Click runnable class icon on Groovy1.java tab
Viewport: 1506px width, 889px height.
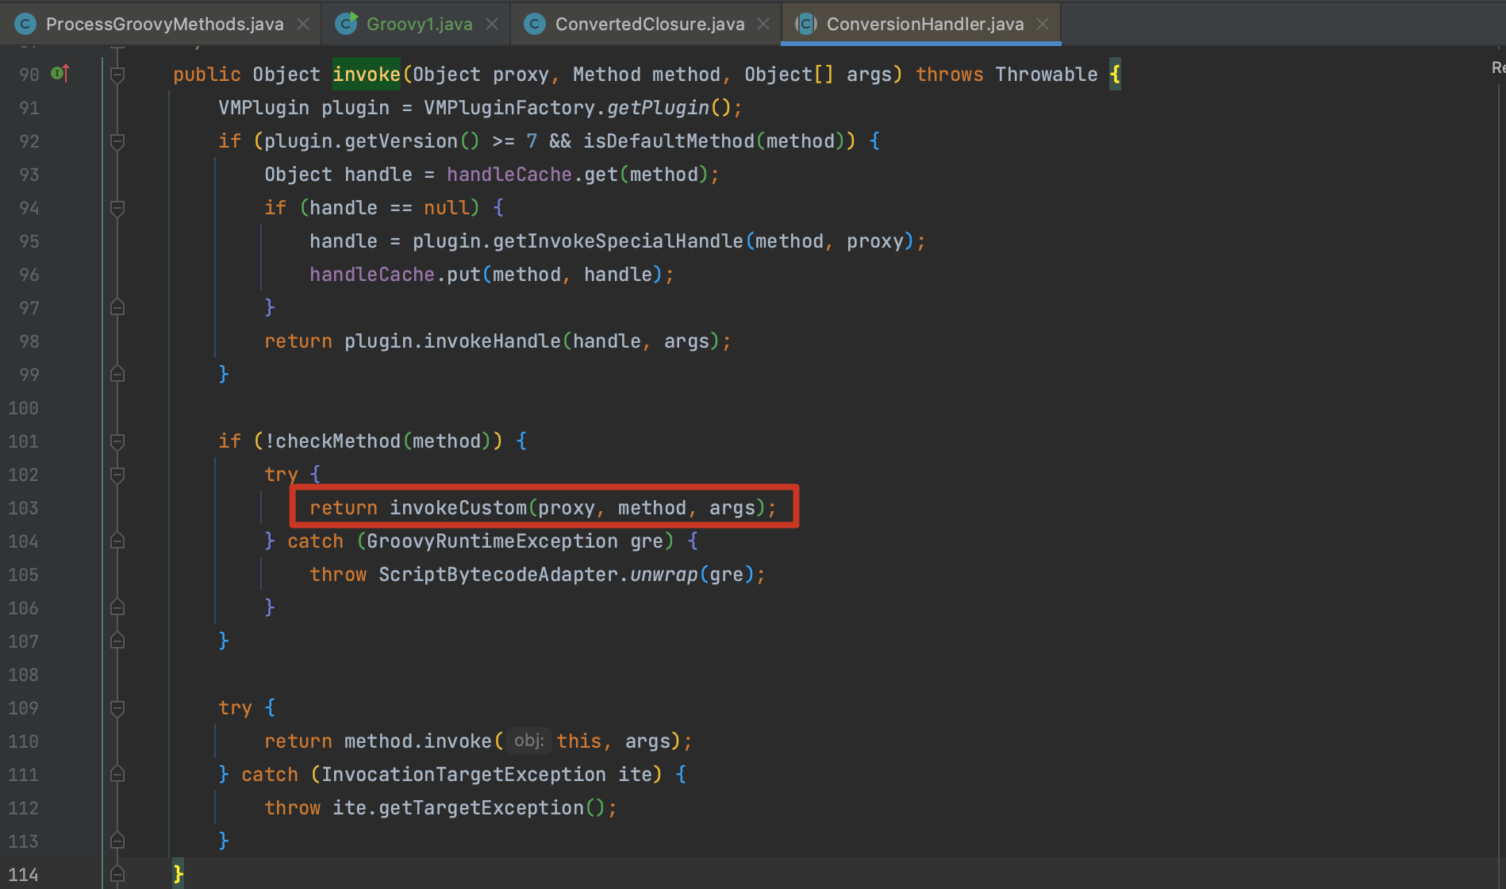[346, 24]
